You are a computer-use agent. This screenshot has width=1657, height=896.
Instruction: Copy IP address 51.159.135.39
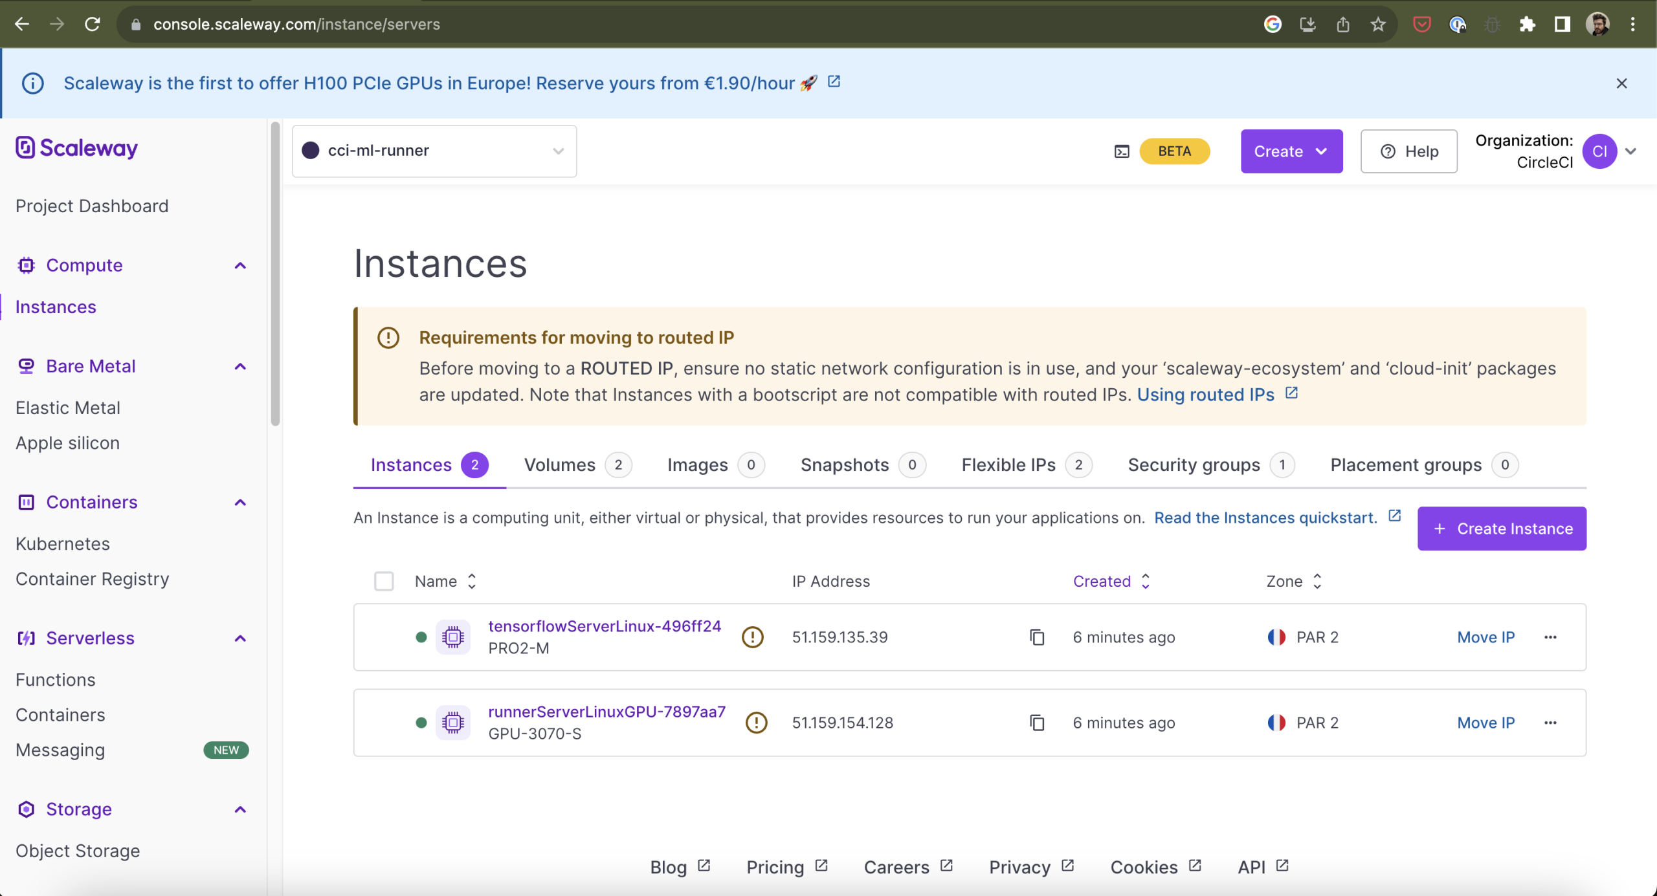pyautogui.click(x=1037, y=637)
